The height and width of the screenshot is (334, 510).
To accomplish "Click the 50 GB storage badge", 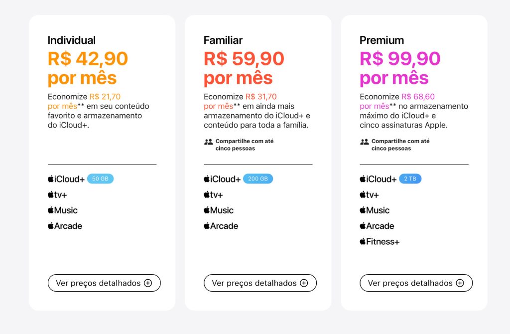I will click(x=100, y=179).
